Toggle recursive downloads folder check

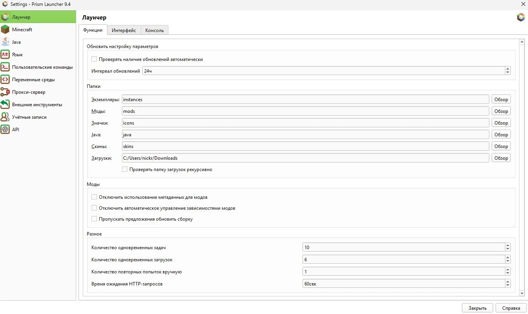pyautogui.click(x=125, y=169)
